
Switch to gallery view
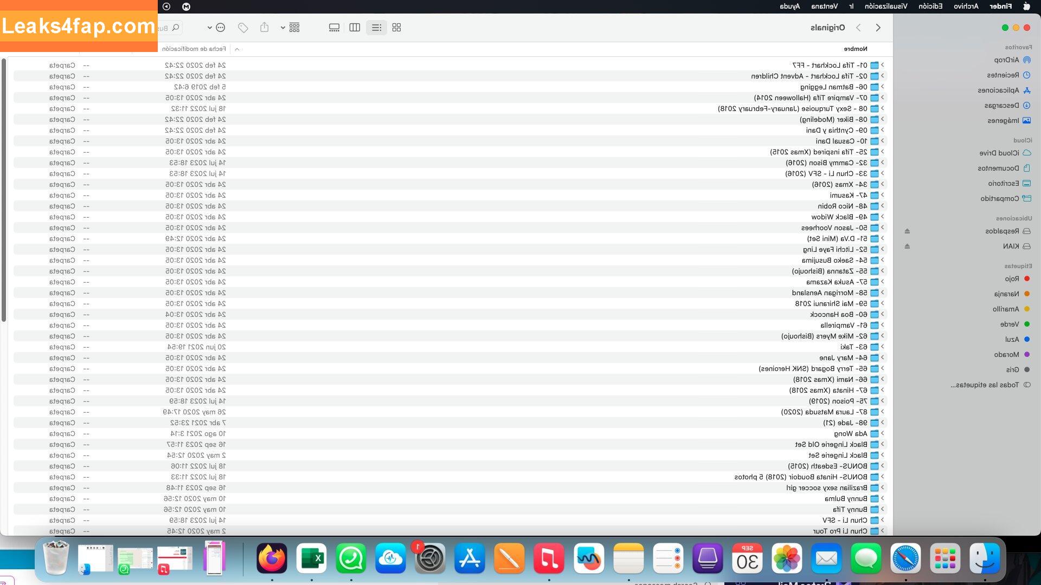coord(334,28)
